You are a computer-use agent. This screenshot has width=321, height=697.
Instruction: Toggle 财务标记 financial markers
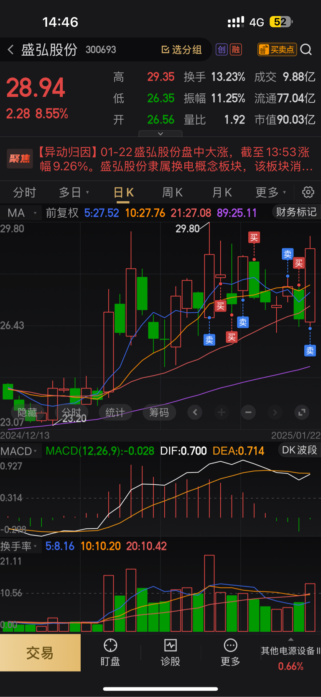coord(296,212)
